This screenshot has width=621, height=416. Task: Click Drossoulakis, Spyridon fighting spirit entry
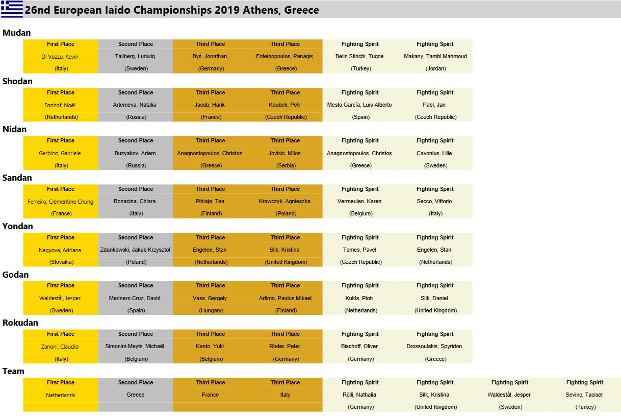[x=435, y=347]
